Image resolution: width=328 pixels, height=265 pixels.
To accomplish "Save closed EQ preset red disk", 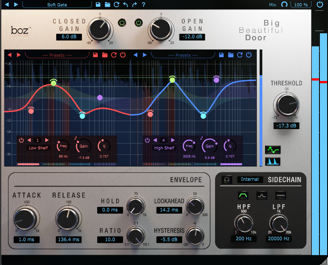I will (x=95, y=55).
